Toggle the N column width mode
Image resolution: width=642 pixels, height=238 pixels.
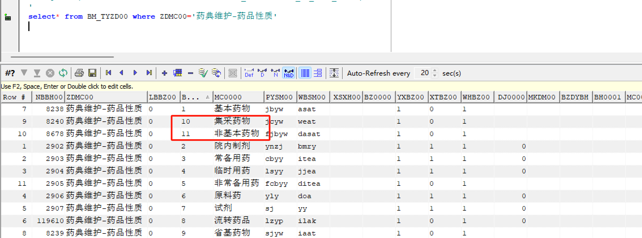point(275,73)
